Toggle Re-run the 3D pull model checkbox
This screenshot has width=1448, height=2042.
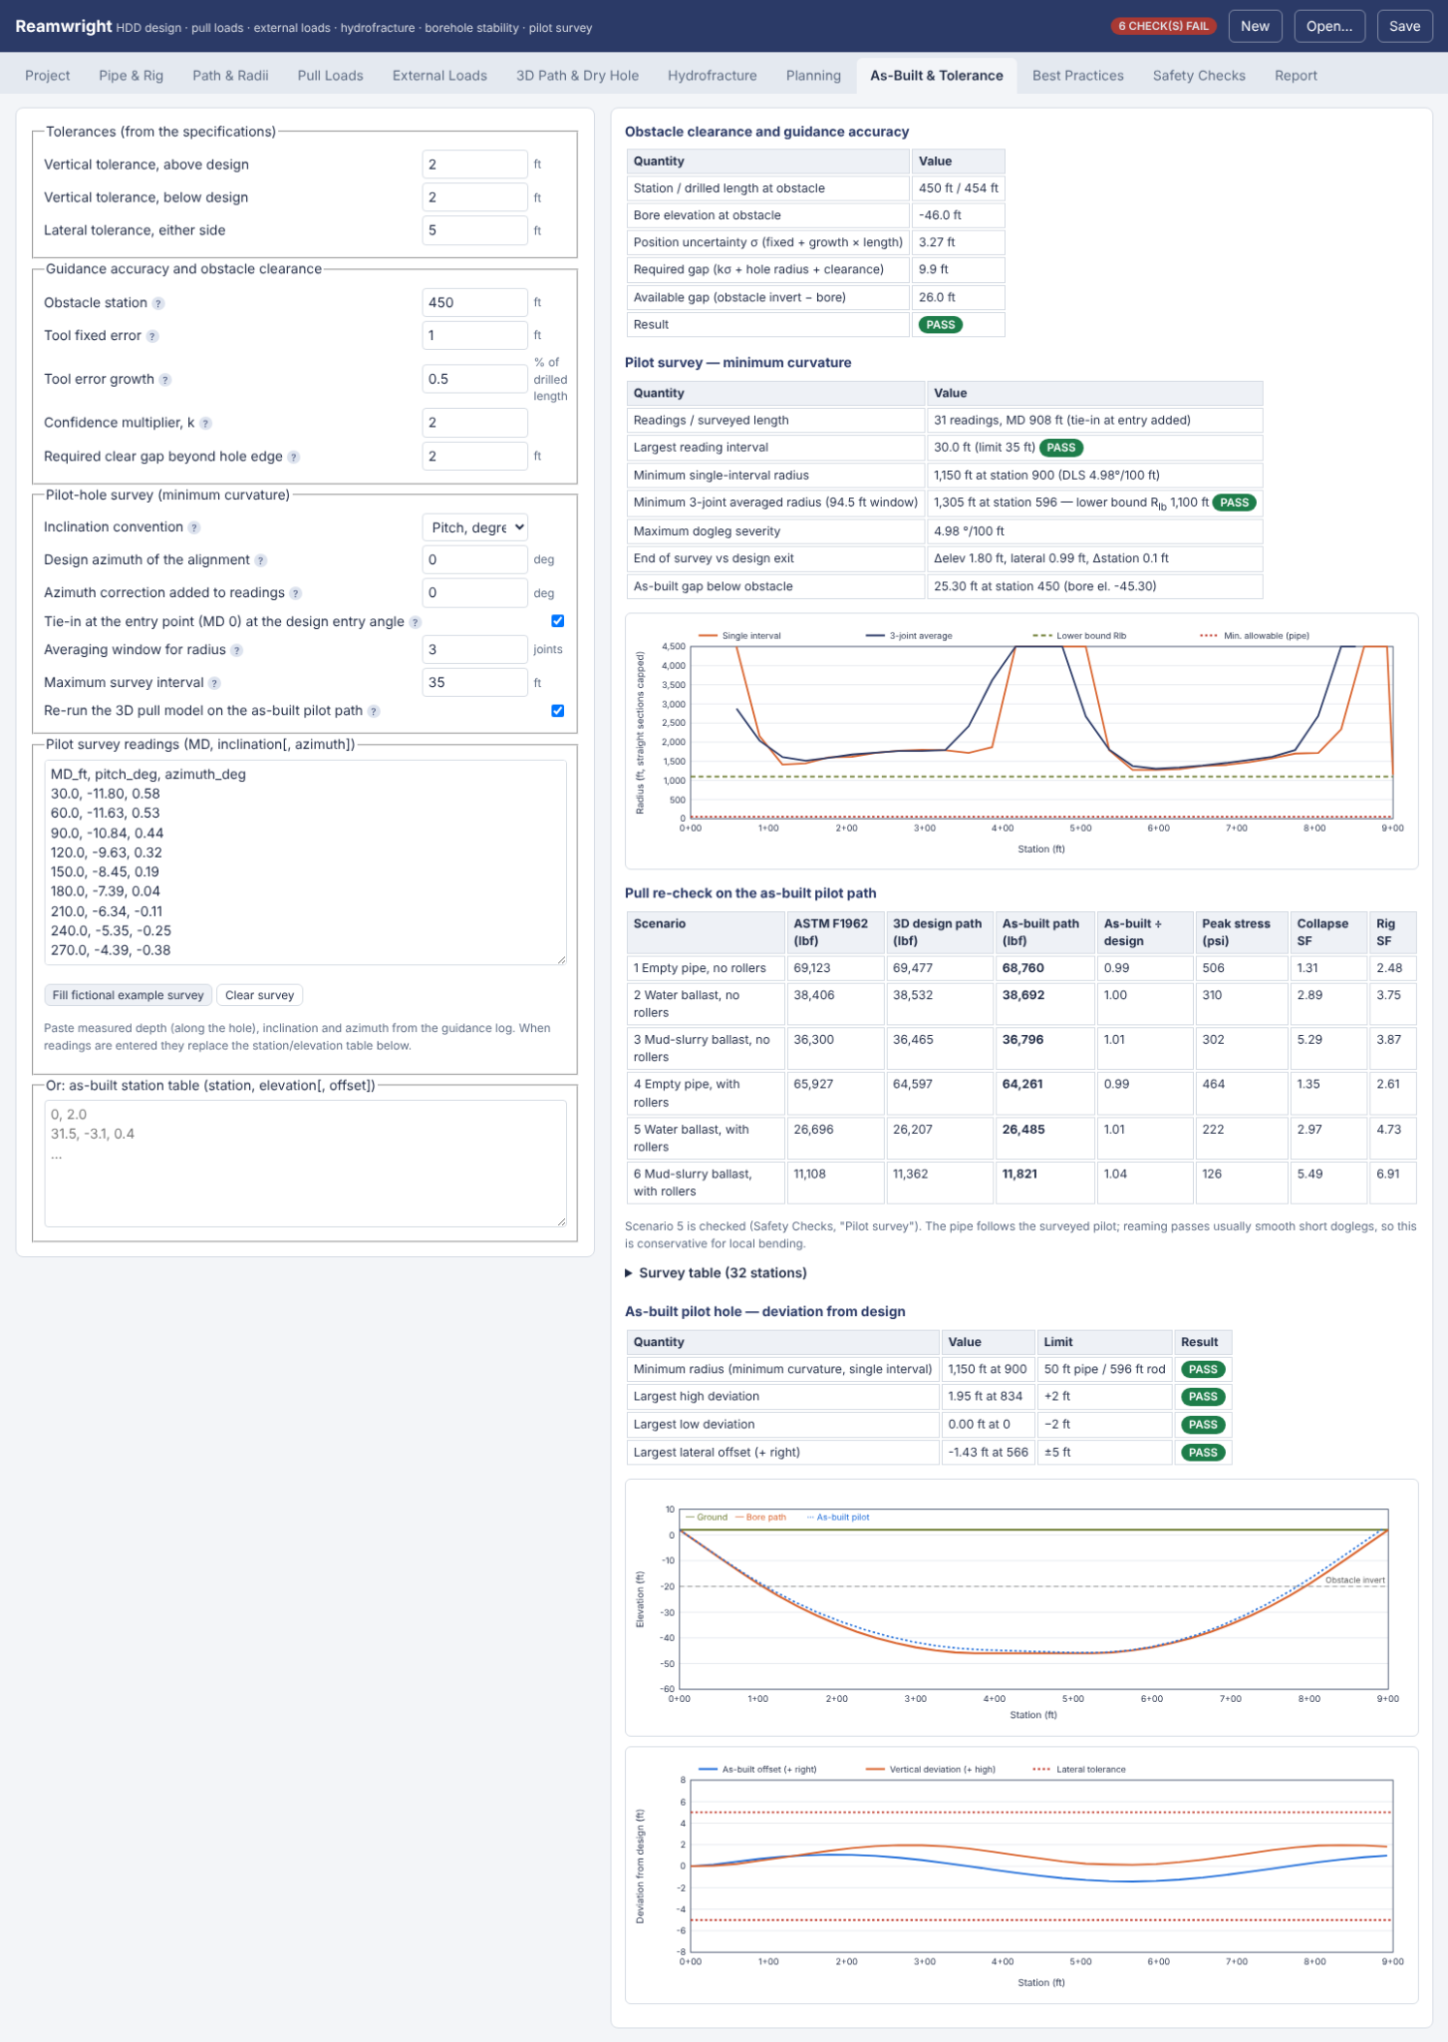(x=558, y=711)
